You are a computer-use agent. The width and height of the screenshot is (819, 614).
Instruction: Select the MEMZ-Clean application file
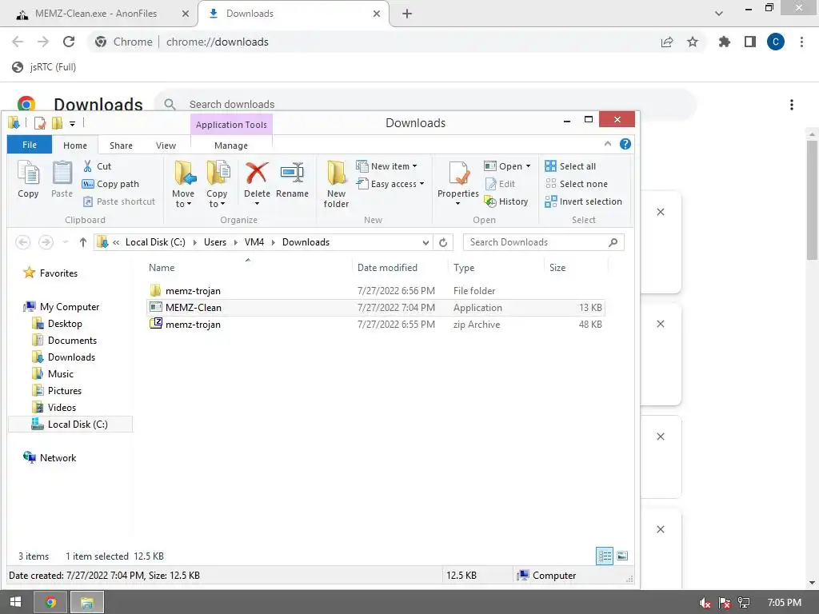376,308
